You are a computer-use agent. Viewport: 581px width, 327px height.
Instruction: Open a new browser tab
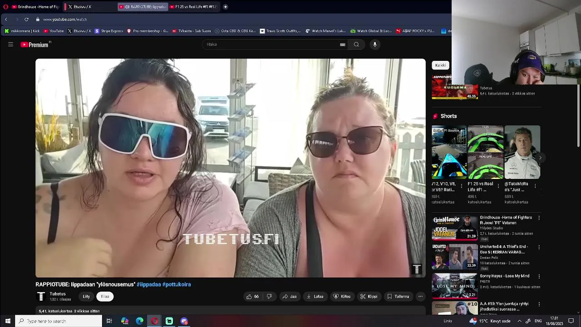click(225, 7)
